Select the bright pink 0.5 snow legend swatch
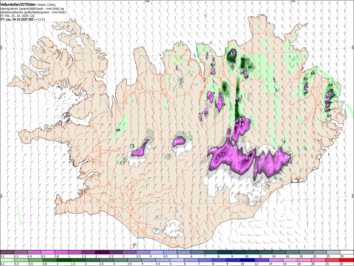354x266 pixels. coord(48,252)
